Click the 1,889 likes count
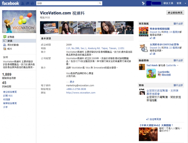This screenshot has width=188, height=143. (x=7, y=75)
